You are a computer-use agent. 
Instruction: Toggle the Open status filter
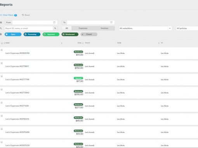[x=13, y=34]
